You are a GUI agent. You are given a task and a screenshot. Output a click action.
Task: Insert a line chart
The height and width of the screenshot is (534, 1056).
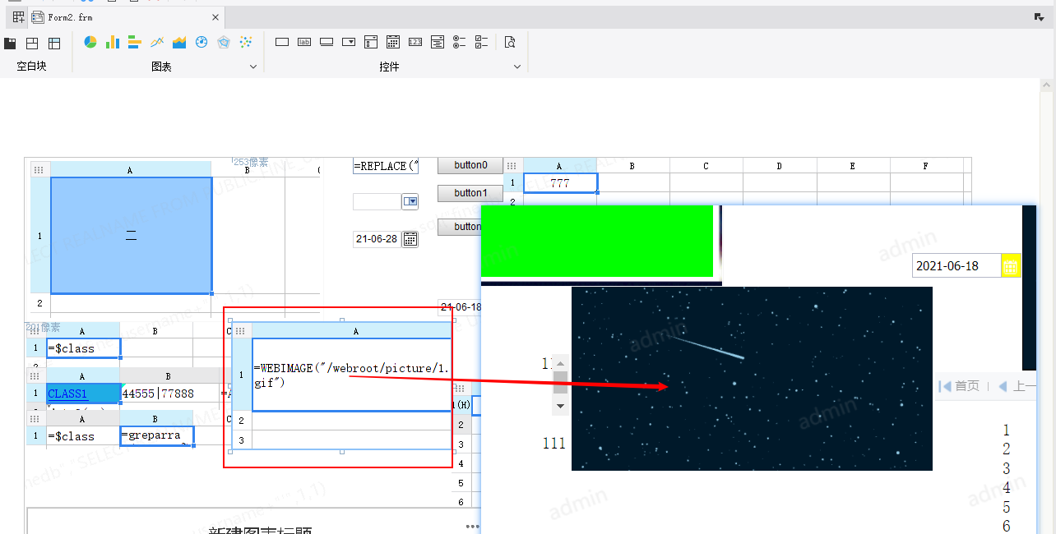(x=157, y=42)
